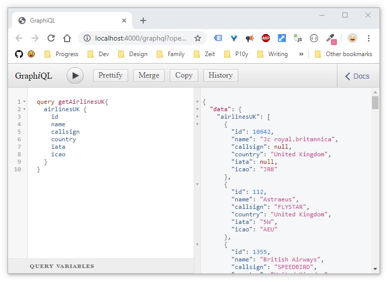Select the GraphiQL browser tab
Screen dimensions: 389x282
tap(72, 21)
